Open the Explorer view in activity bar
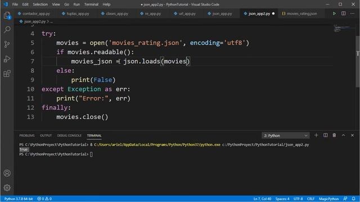 point(7,16)
